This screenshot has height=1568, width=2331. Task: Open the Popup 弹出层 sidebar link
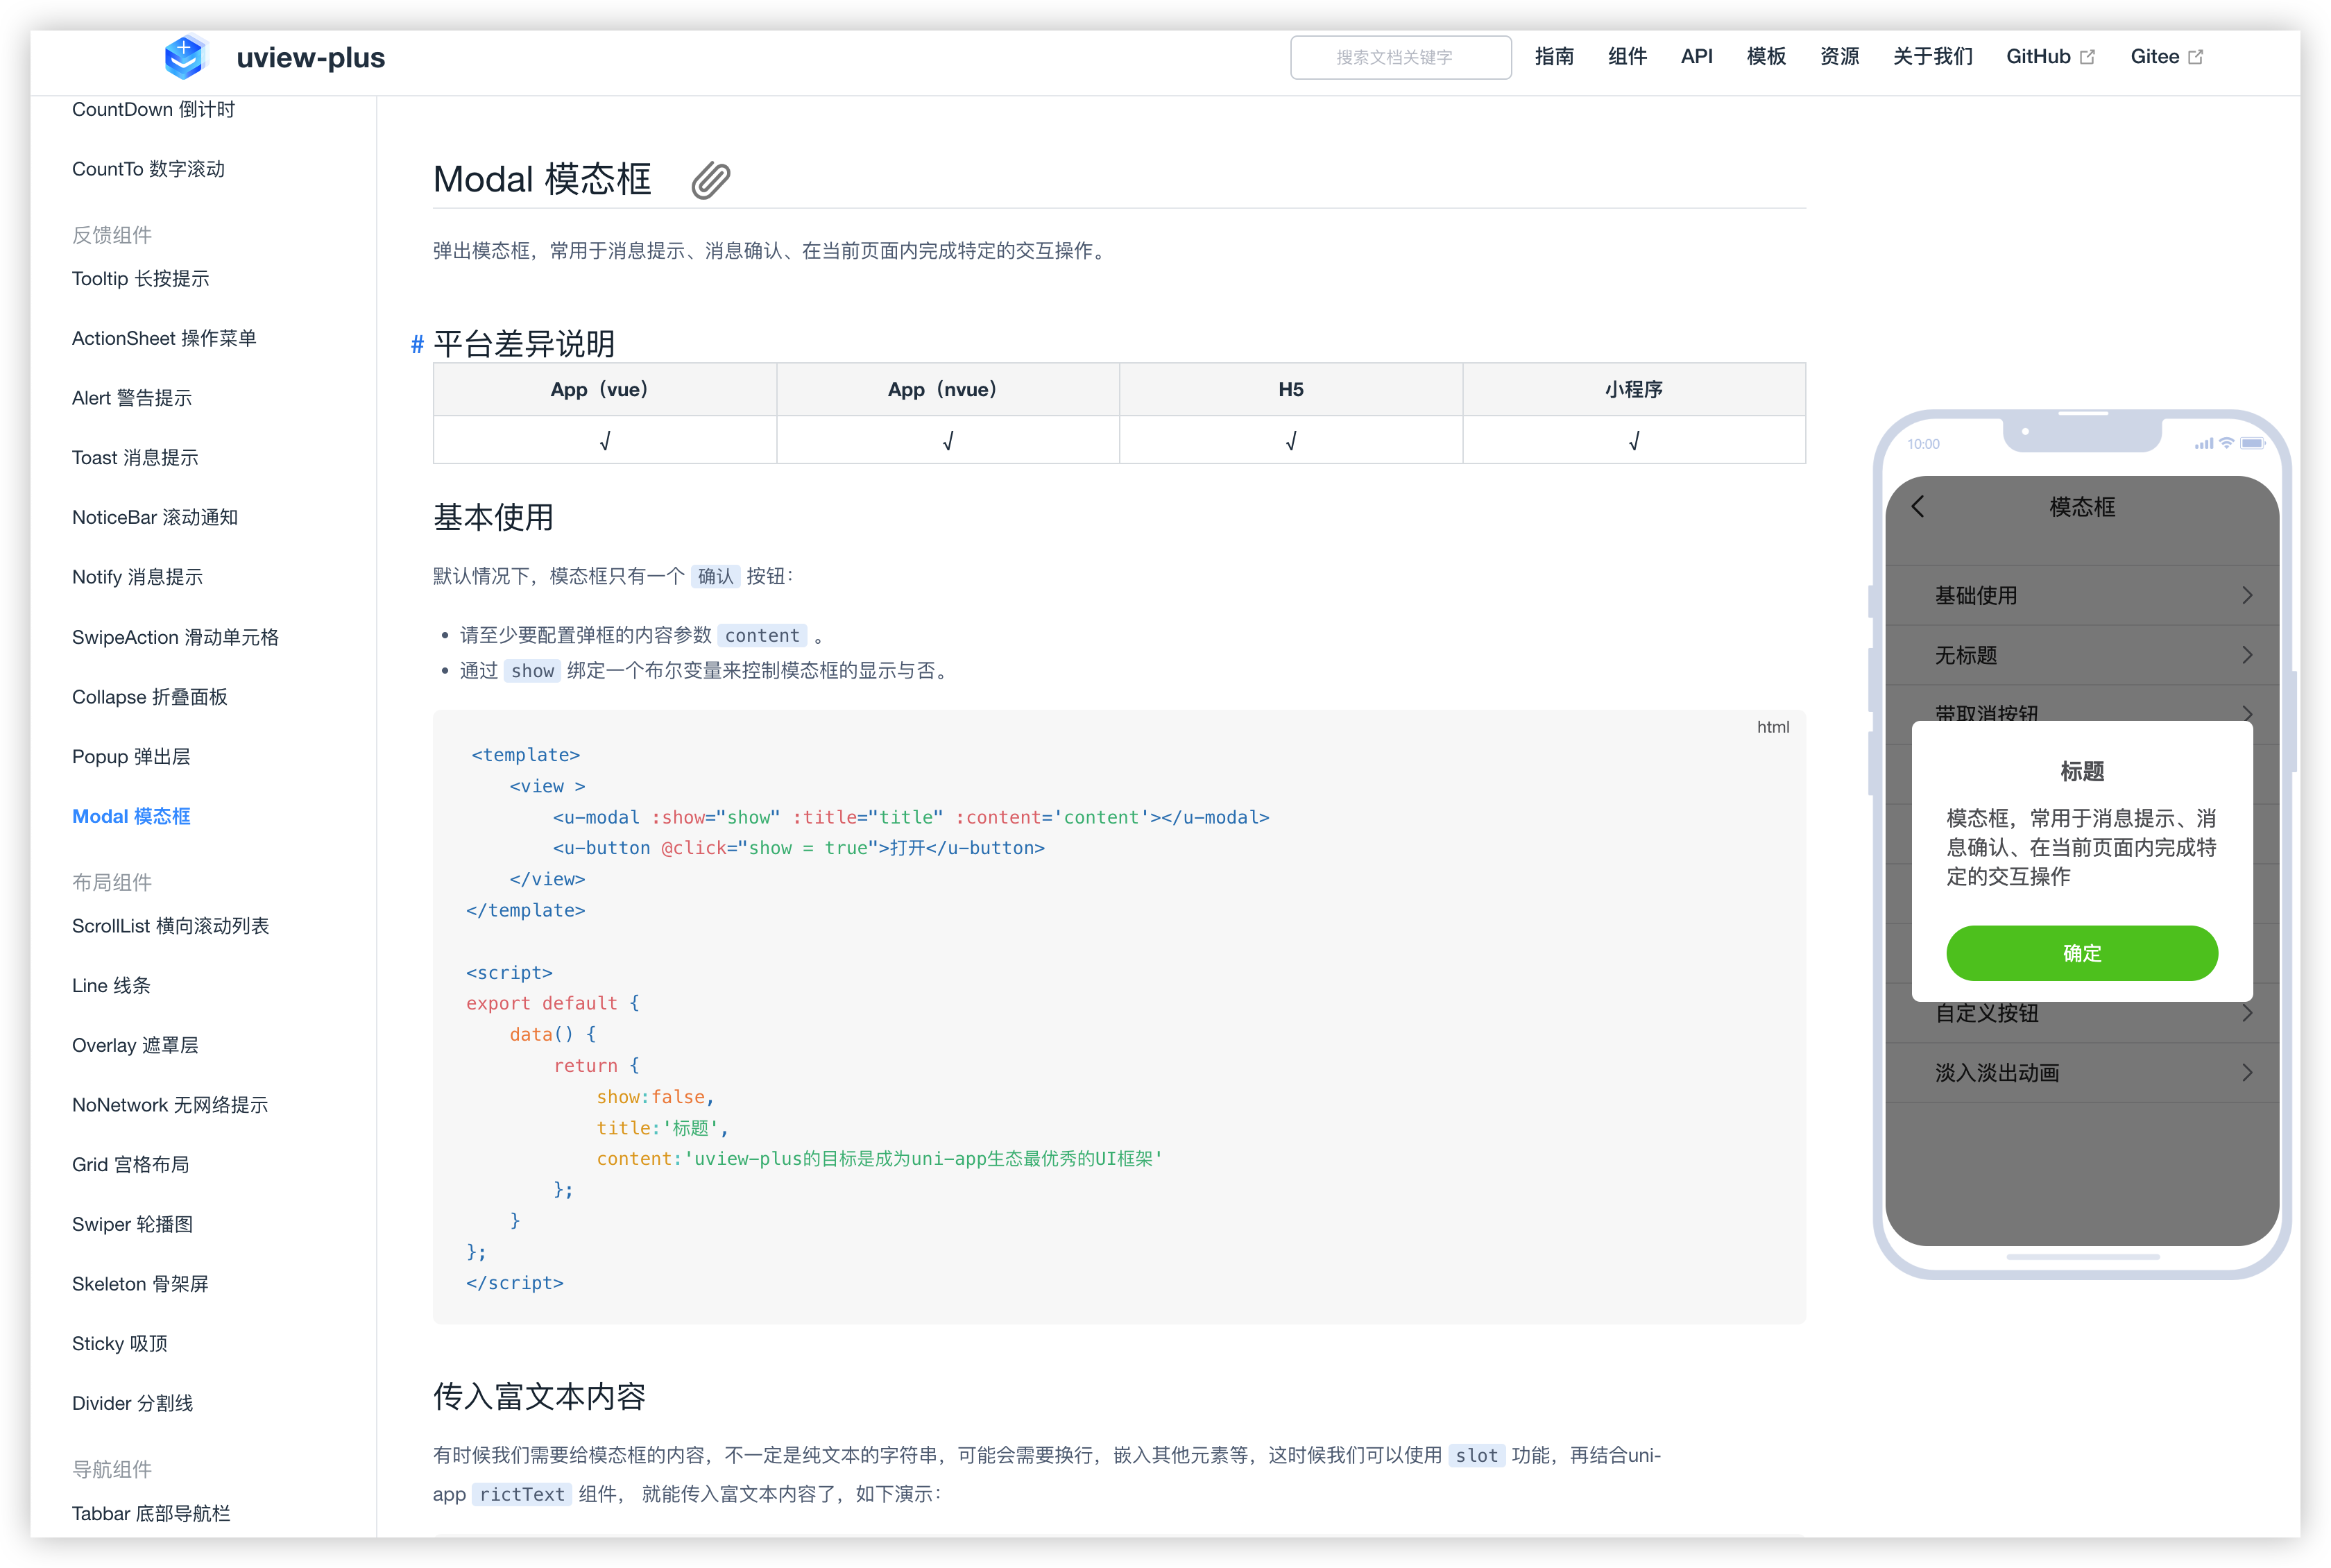click(x=131, y=757)
